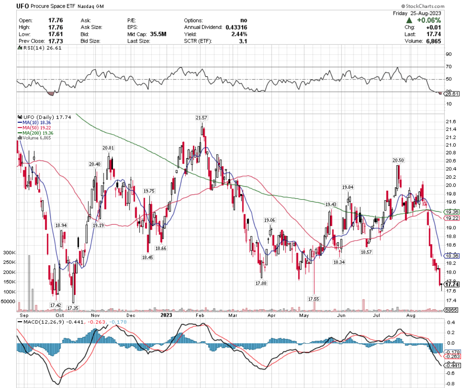This screenshot has width=471, height=388.
Task: Click the 20.40 price label
Action: pos(95,164)
